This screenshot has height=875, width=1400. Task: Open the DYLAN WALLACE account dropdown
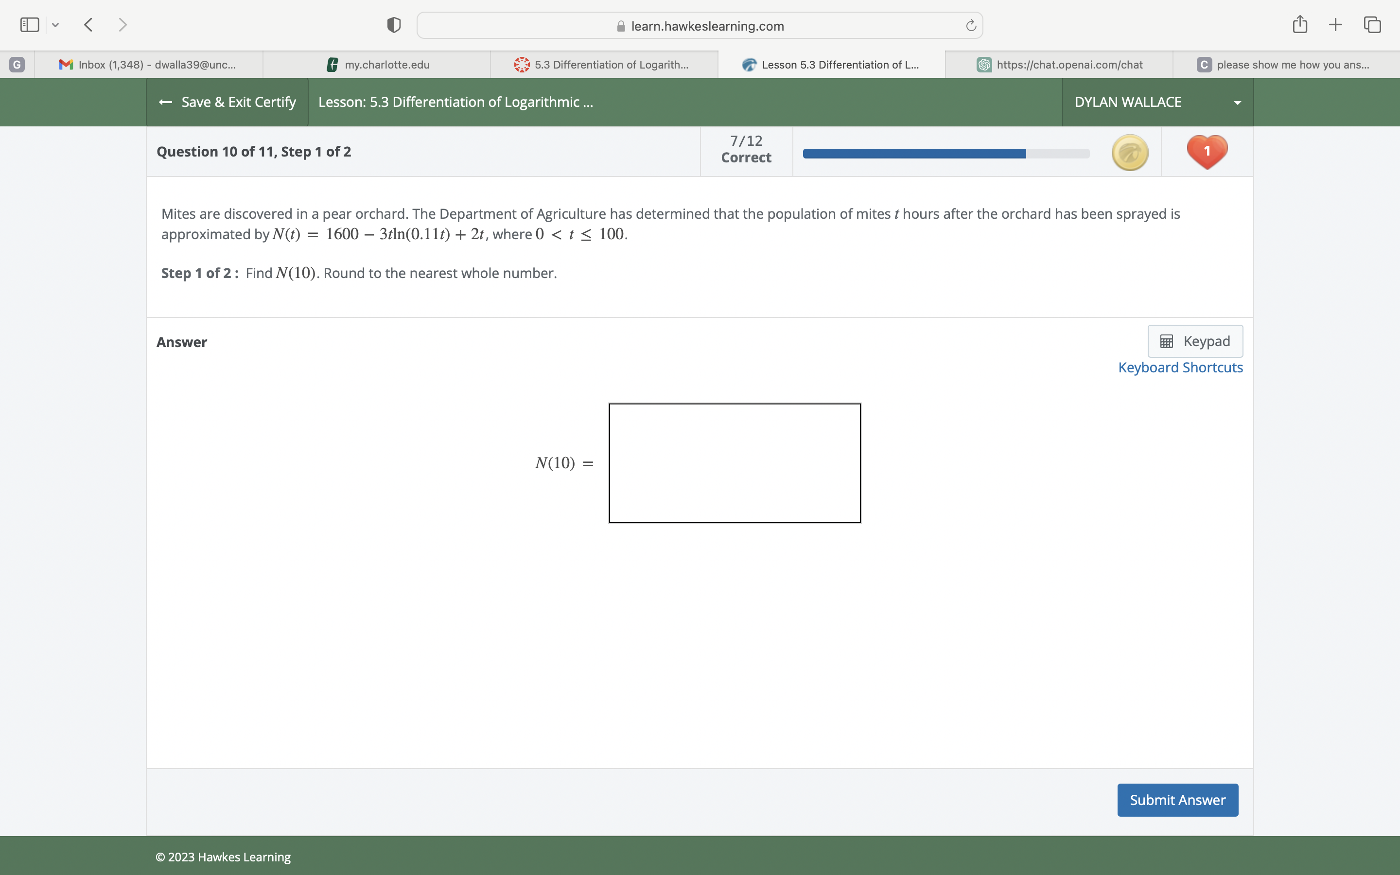1236,102
